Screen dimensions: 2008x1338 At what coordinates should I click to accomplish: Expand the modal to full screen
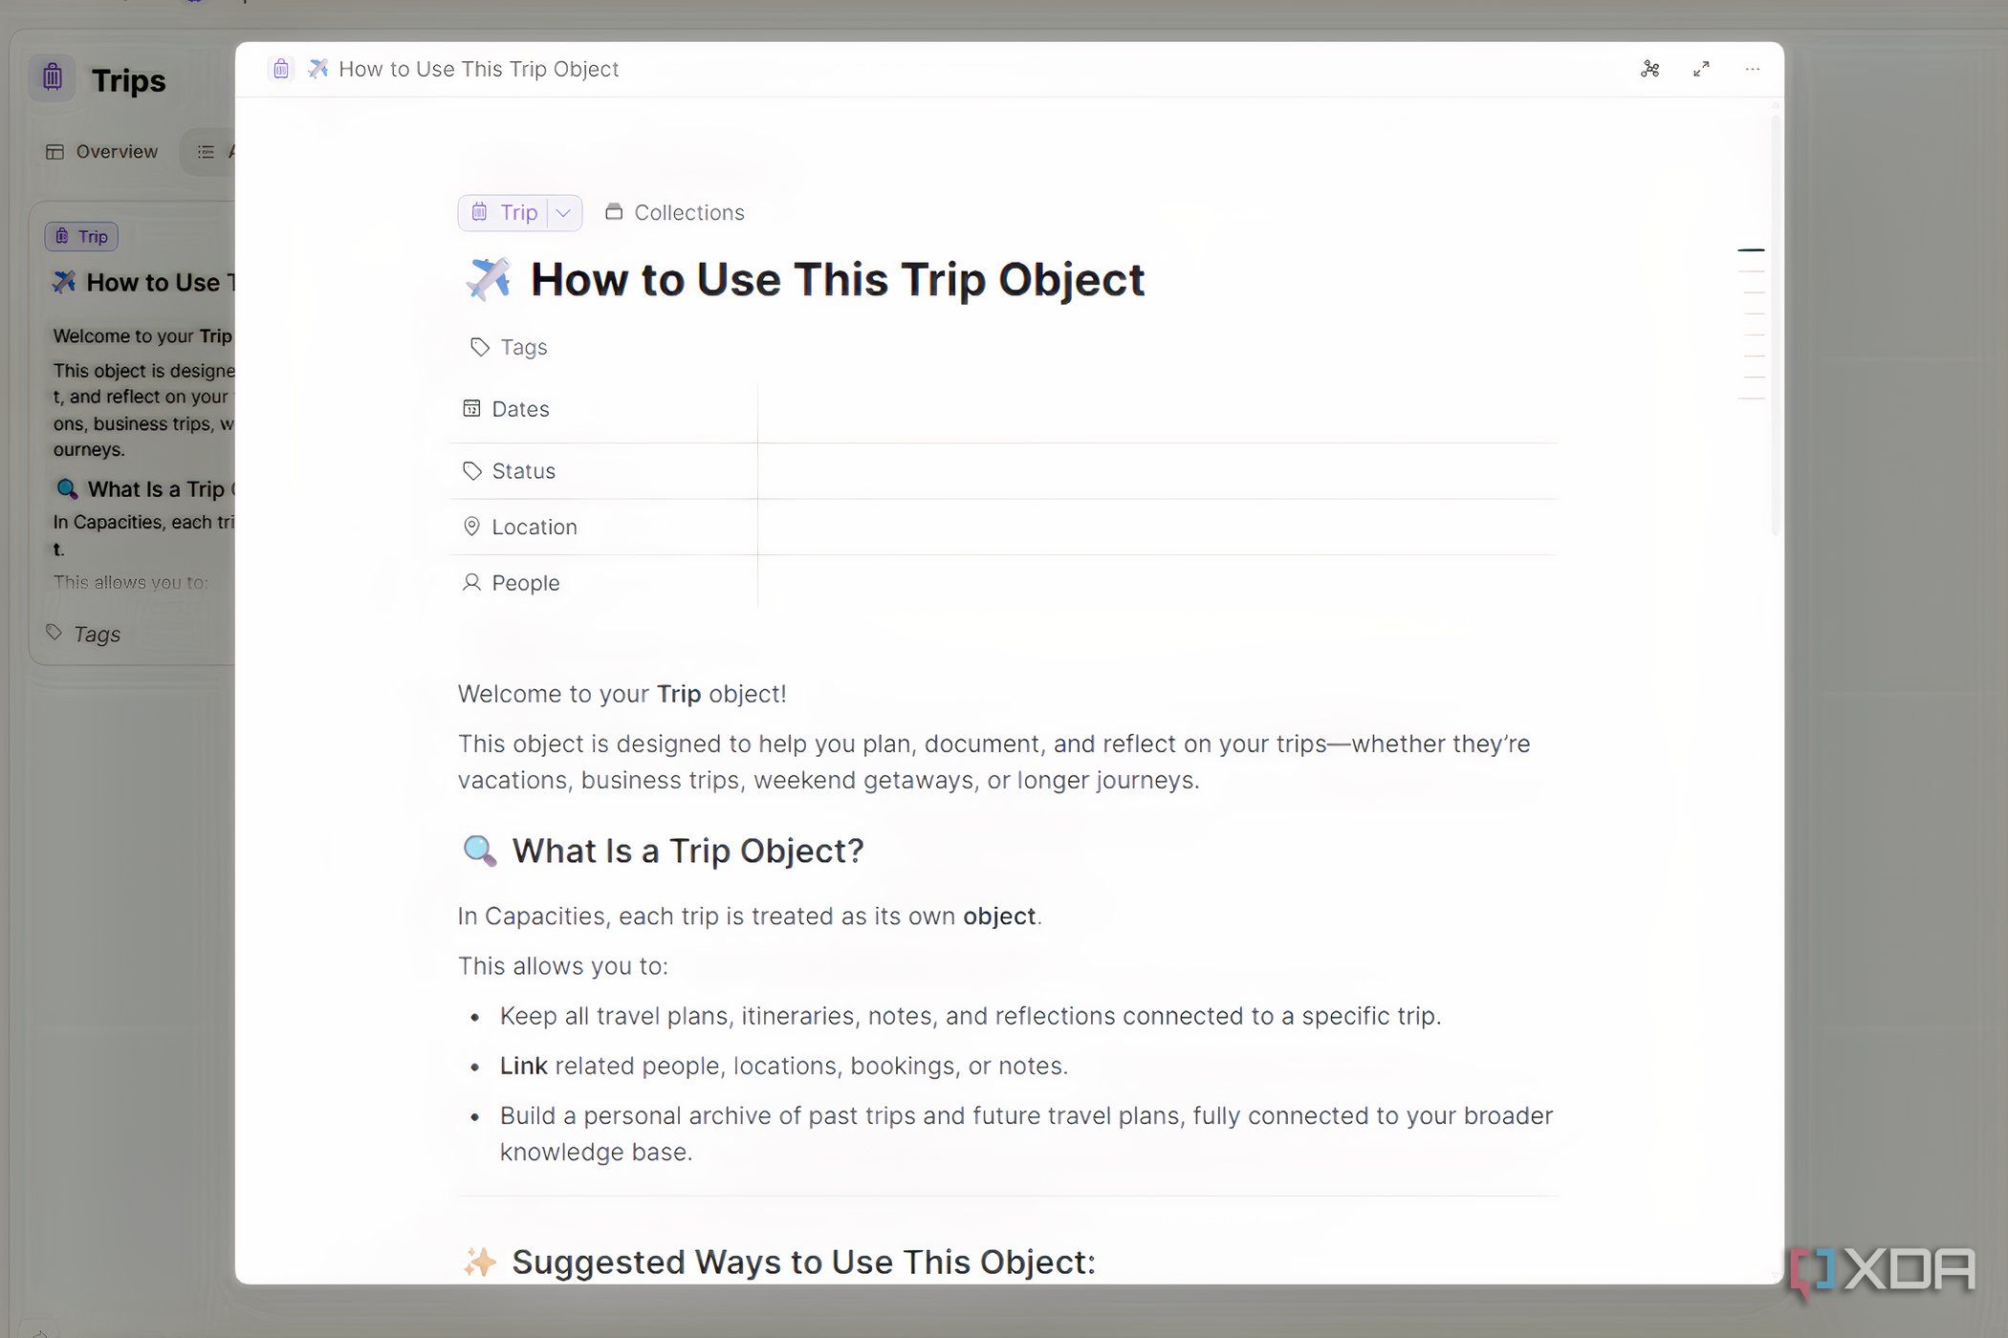point(1701,69)
